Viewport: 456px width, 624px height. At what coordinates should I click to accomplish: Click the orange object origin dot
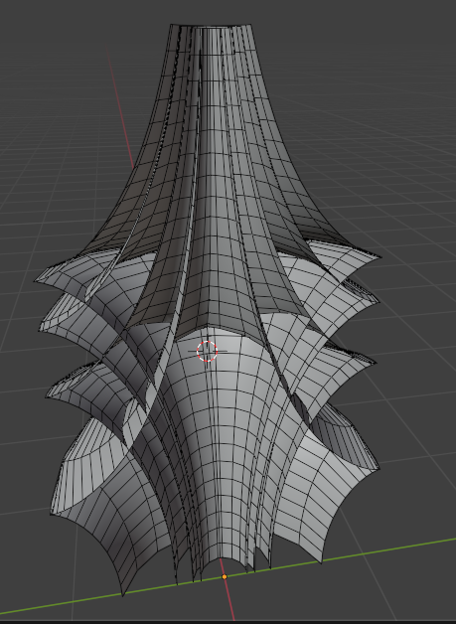coord(225,576)
